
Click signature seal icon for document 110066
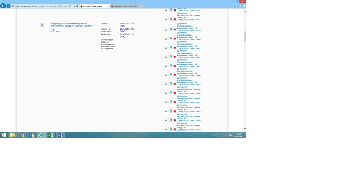point(171,93)
